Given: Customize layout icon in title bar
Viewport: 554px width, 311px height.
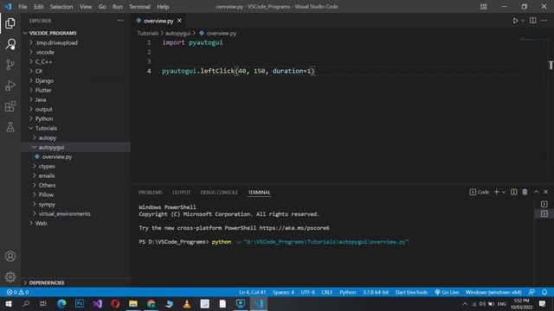Looking at the screenshot, I should tap(483, 7).
